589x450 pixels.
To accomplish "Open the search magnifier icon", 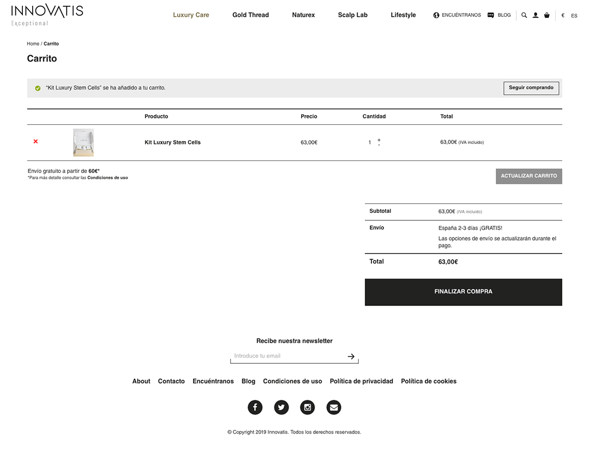I will 524,15.
